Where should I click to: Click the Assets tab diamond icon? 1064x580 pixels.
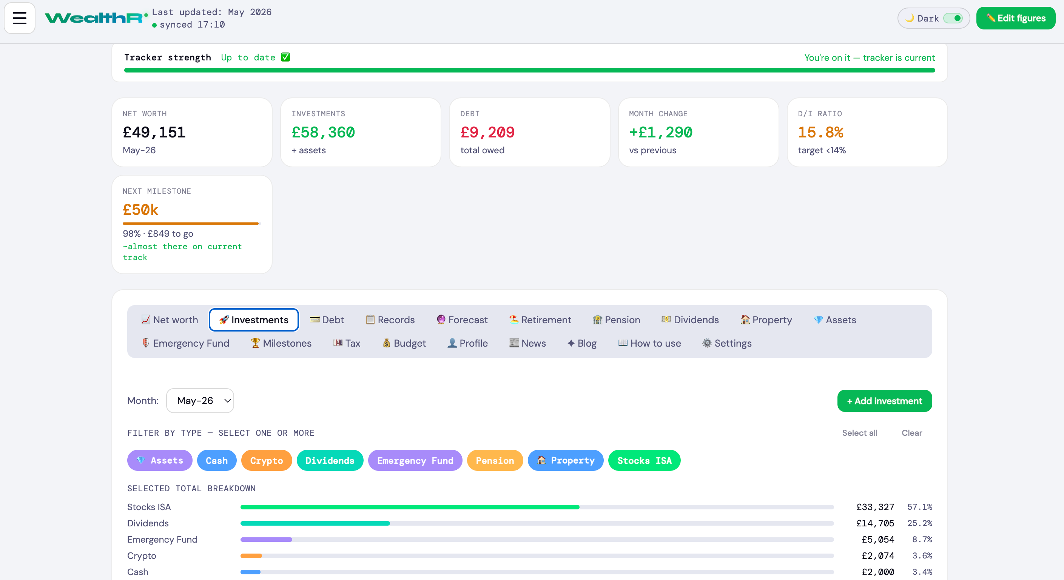(818, 320)
